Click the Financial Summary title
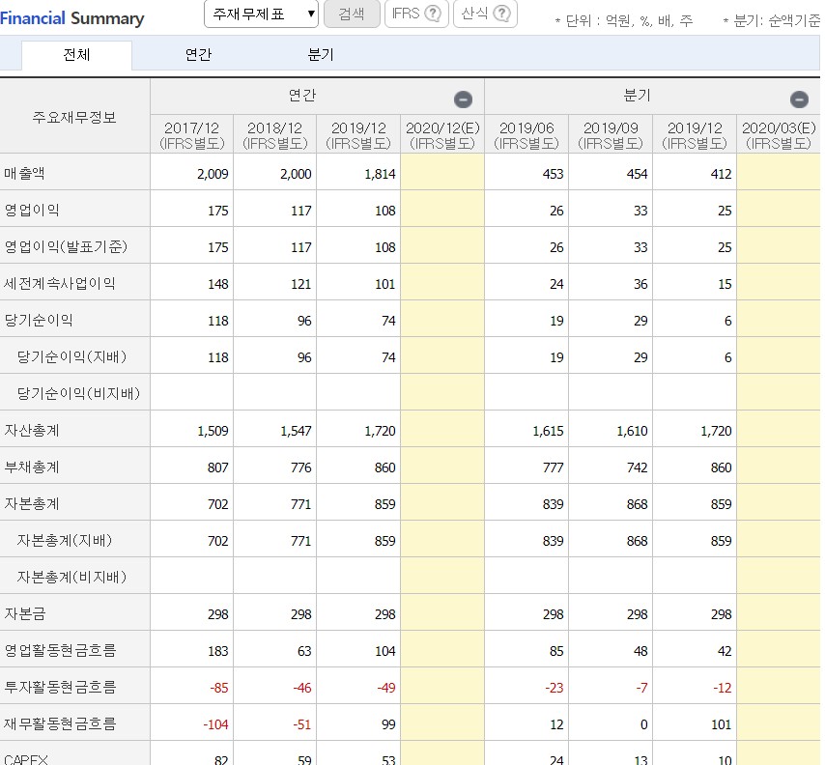This screenshot has height=765, width=825. click(72, 18)
